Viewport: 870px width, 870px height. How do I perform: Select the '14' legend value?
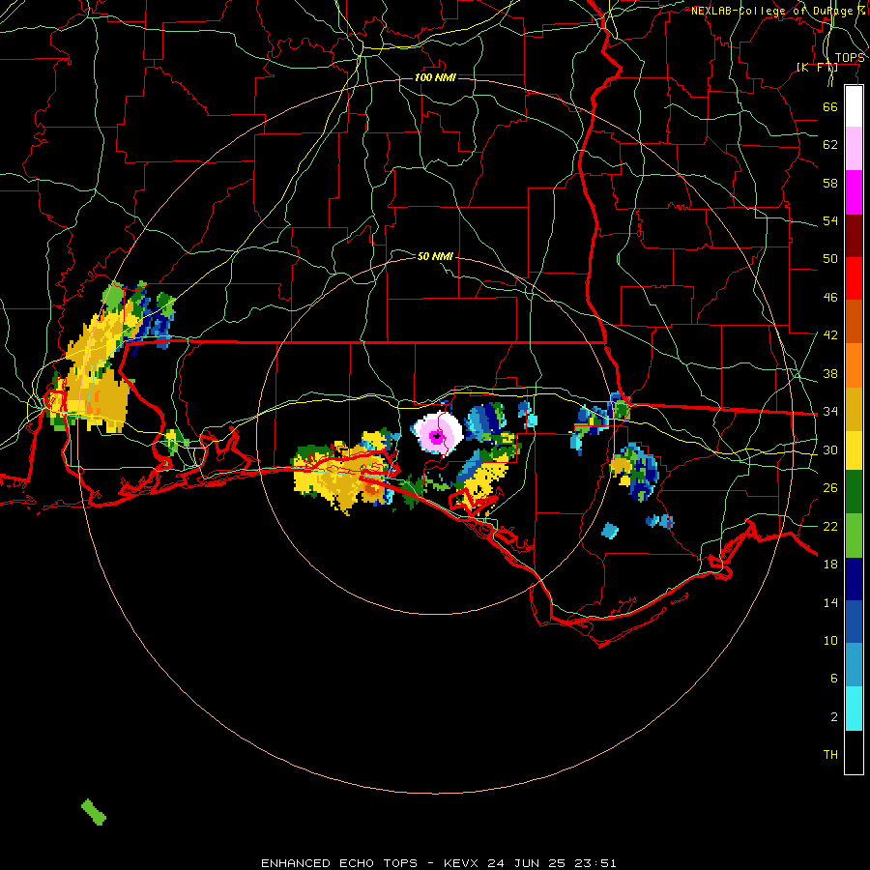click(830, 602)
